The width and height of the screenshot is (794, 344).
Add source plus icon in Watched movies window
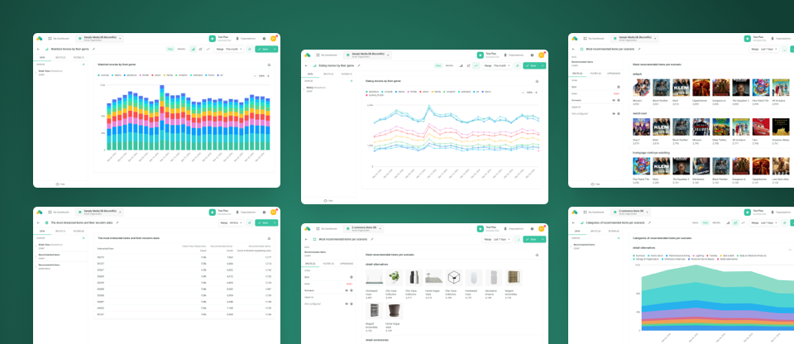(84, 64)
